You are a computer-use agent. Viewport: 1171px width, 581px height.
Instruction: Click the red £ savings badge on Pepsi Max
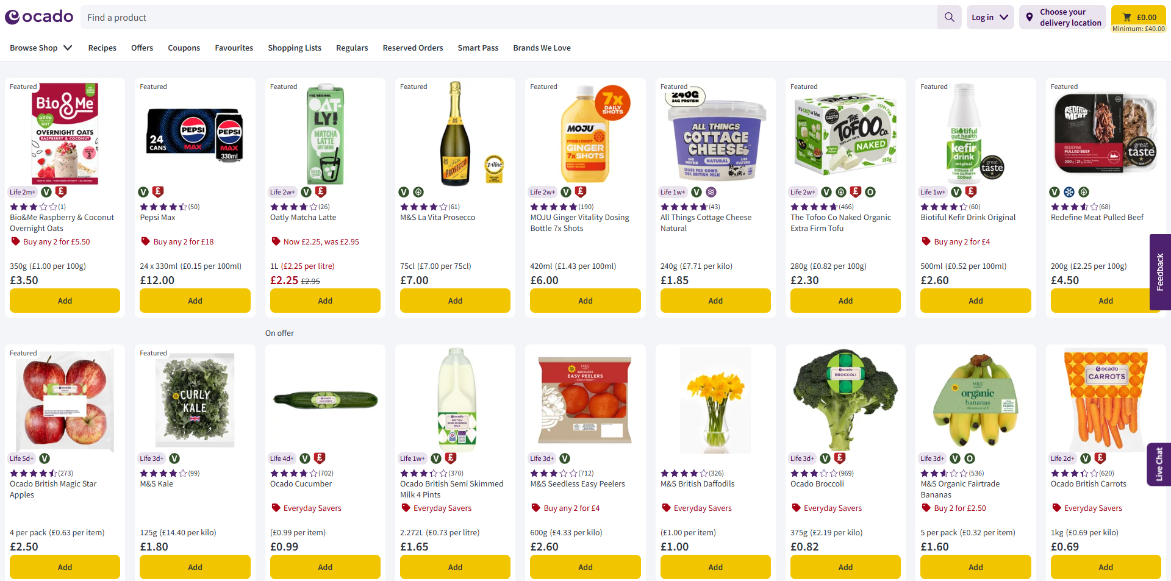pos(158,191)
